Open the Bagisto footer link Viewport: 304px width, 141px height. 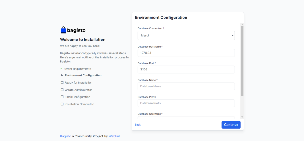(x=66, y=136)
